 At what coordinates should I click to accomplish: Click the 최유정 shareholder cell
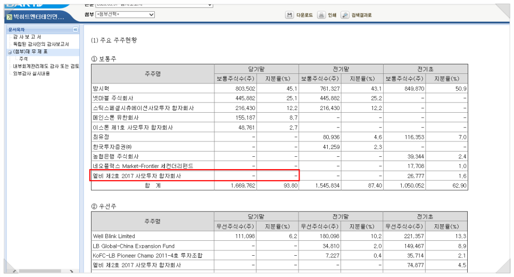point(153,137)
